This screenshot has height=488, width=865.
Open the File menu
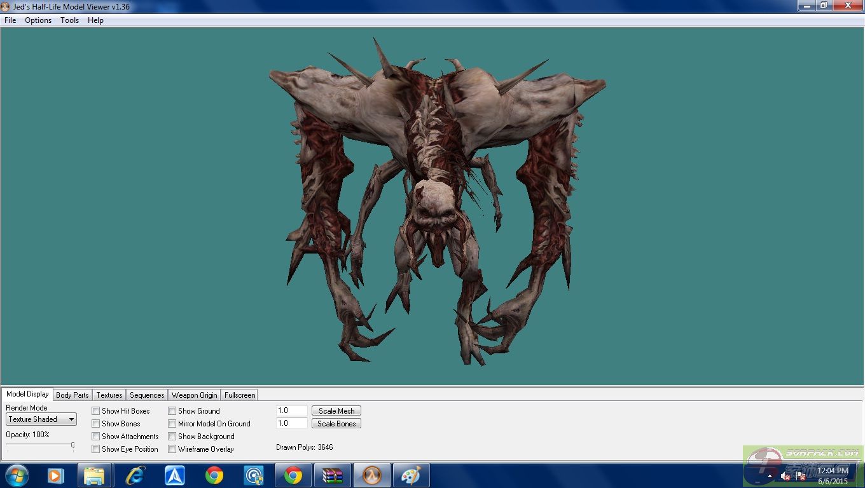[x=10, y=20]
